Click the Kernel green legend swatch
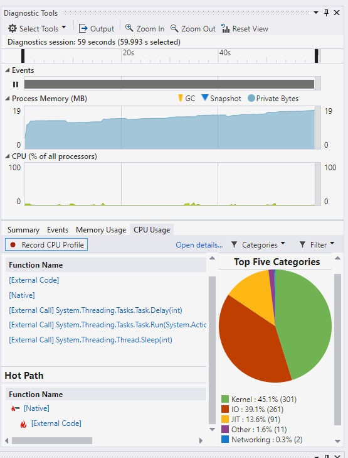The image size is (348, 458). [225, 399]
